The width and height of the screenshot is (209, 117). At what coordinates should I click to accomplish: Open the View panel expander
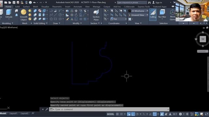tap(138, 23)
